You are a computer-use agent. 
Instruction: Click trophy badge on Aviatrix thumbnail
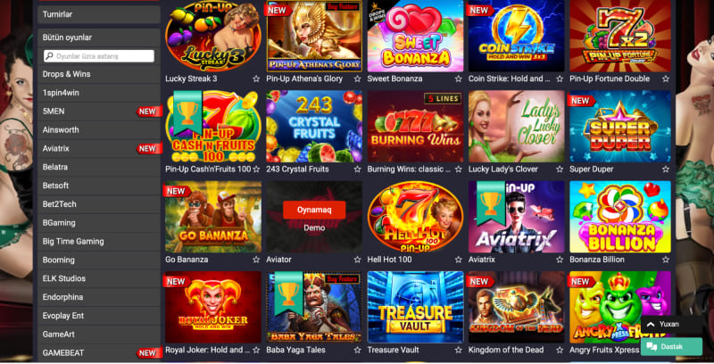pyautogui.click(x=491, y=203)
